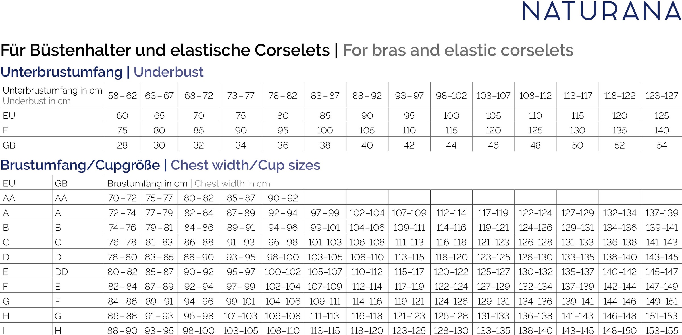Screen dimensions: 682x335
Task: Select the GB band size 28 cell
Action: [x=122, y=145]
